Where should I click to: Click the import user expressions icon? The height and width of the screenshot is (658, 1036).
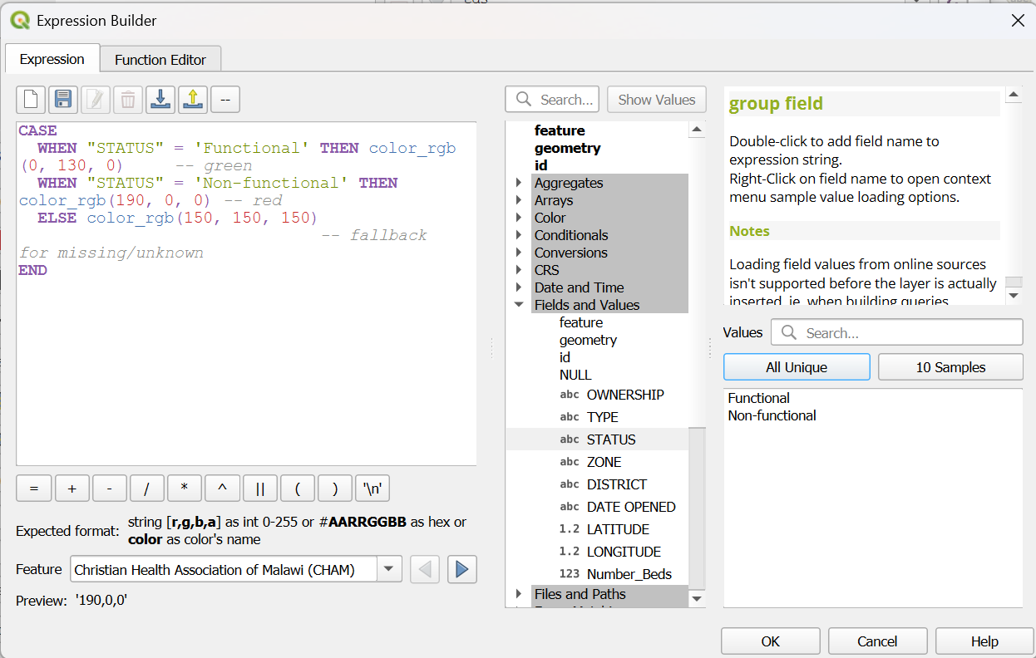160,100
